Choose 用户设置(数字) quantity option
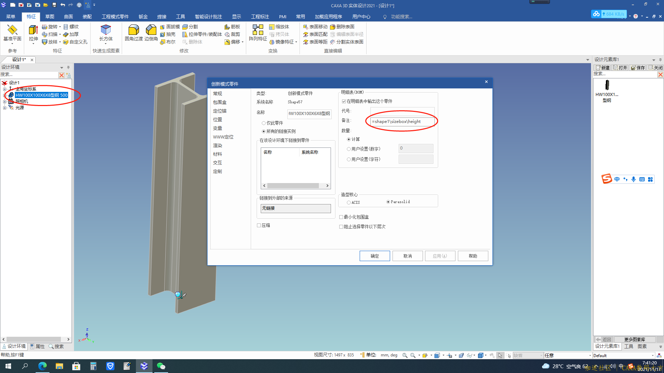This screenshot has width=664, height=373. (349, 149)
